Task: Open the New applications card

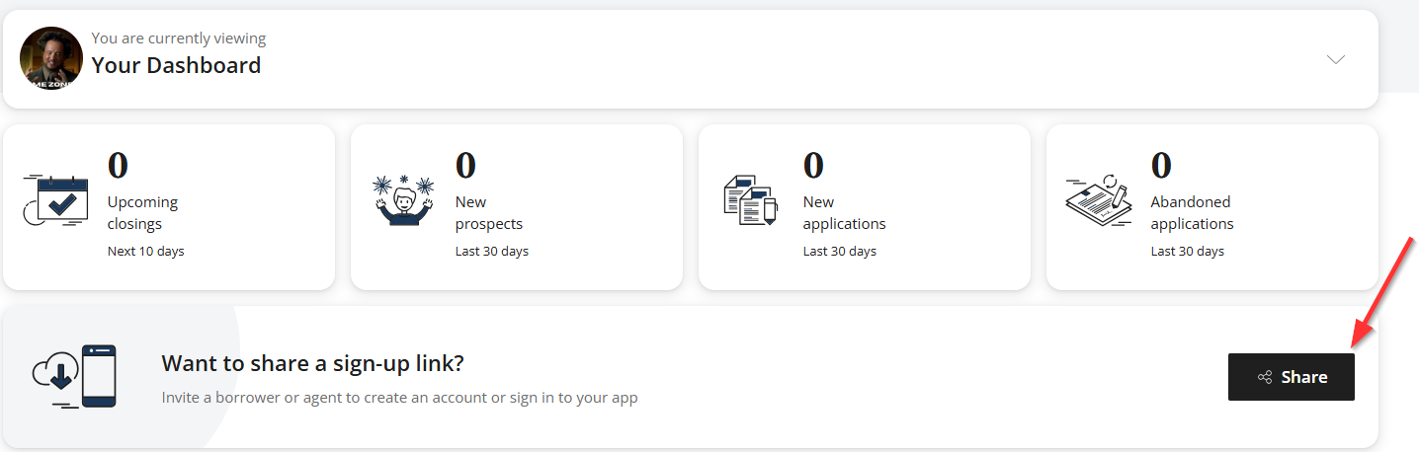Action: click(865, 207)
